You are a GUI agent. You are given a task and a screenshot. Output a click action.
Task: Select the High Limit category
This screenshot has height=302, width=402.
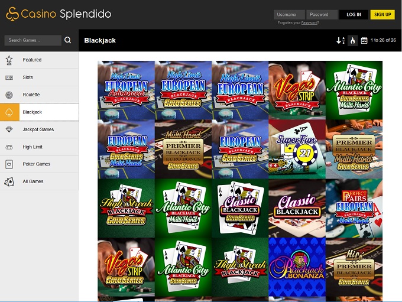click(33, 147)
